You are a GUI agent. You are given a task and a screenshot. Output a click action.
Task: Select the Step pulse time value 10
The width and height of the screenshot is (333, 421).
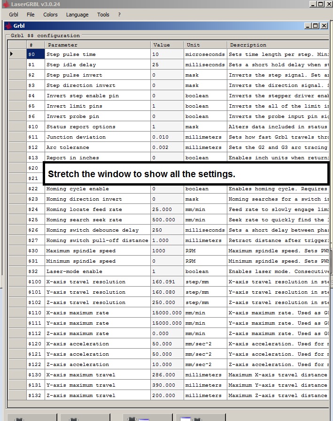167,54
